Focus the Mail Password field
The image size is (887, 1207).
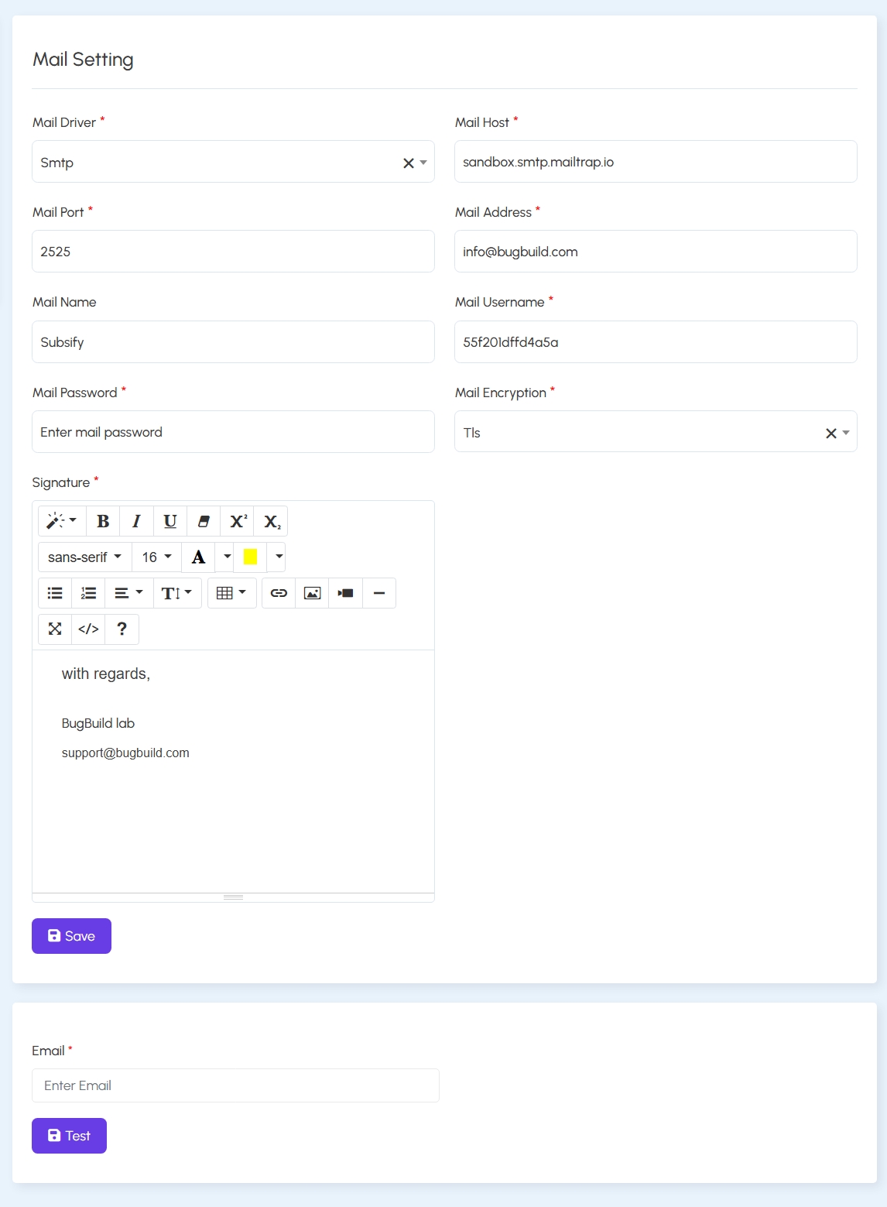coord(233,432)
